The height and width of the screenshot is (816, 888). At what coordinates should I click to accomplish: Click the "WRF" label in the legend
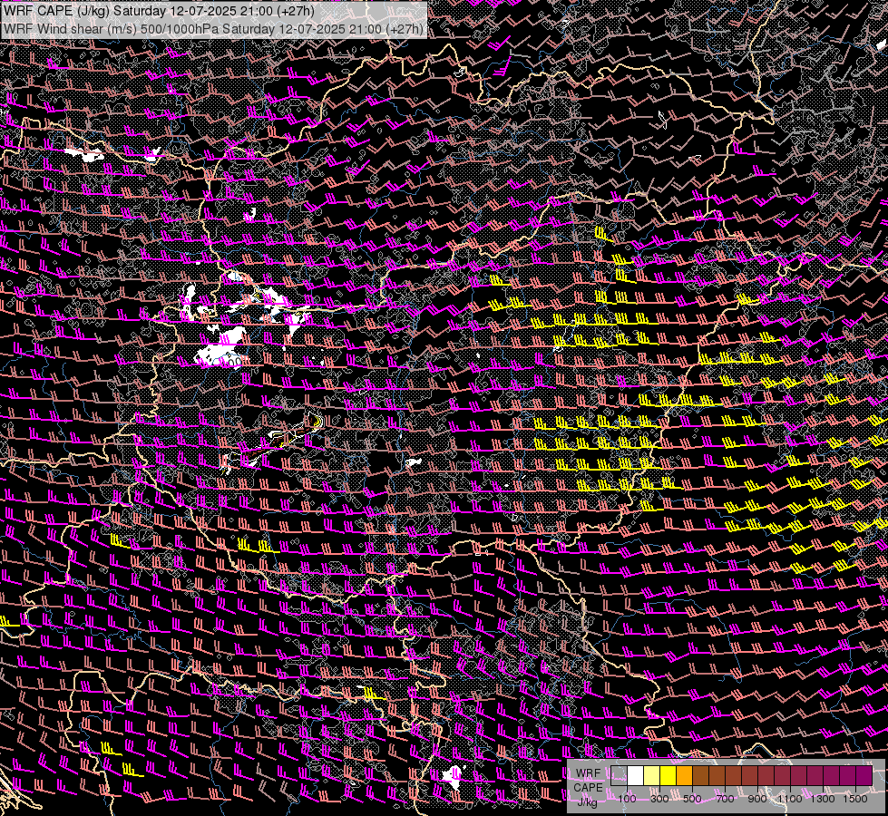tap(589, 773)
